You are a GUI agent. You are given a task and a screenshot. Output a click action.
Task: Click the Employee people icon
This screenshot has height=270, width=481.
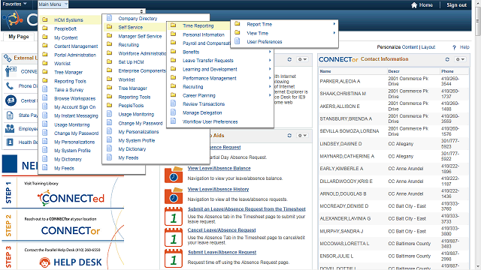(x=10, y=128)
